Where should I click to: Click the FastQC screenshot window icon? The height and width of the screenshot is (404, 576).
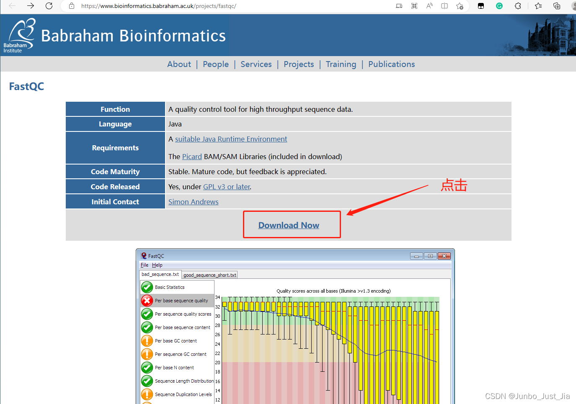point(144,256)
